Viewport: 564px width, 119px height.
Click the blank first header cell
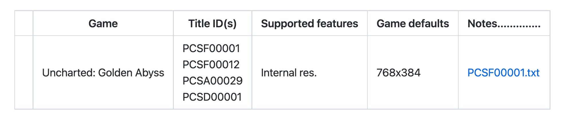pyautogui.click(x=24, y=23)
